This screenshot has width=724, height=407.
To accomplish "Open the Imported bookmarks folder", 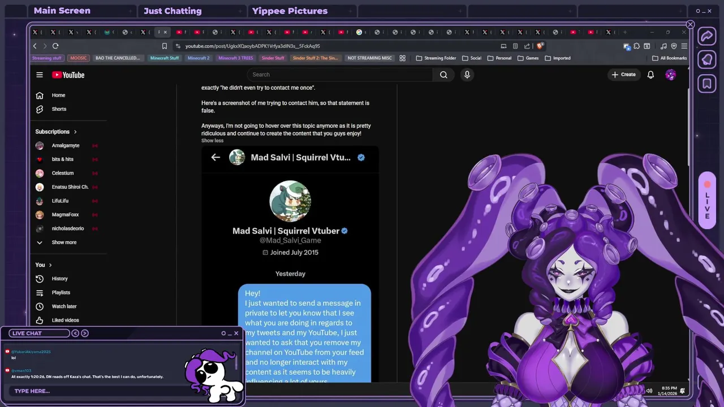I will tap(558, 58).
